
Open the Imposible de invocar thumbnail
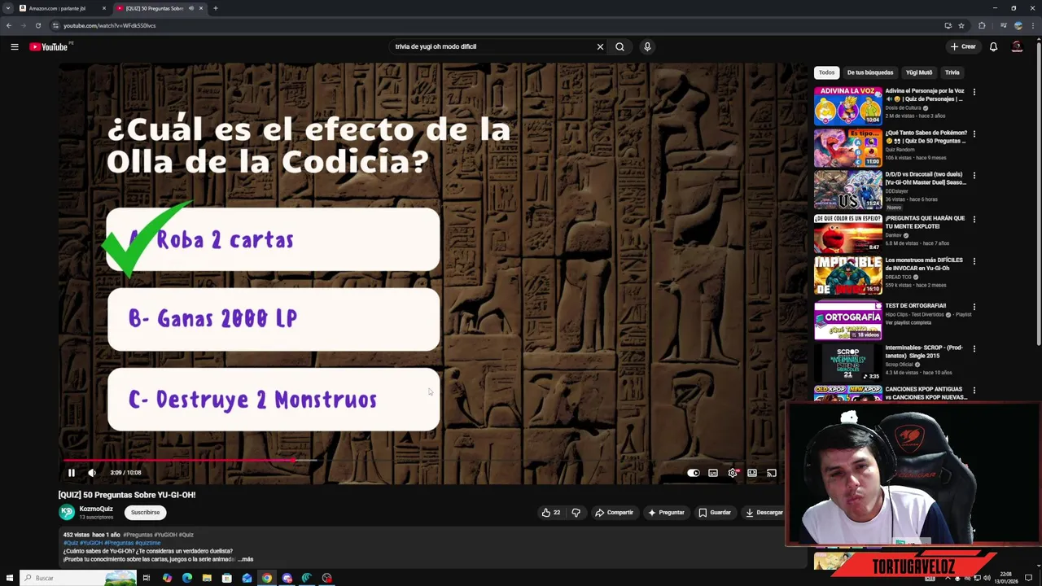pyautogui.click(x=847, y=275)
